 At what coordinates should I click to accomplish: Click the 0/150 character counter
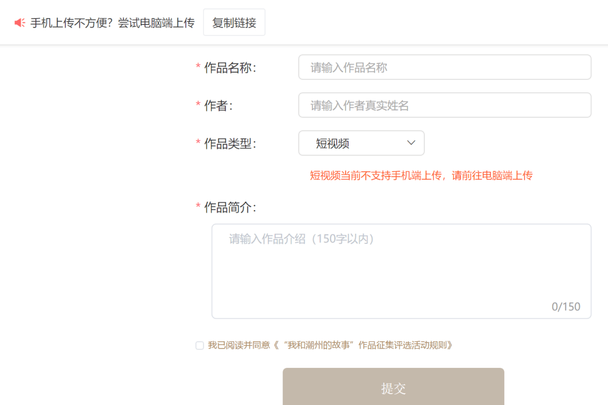(566, 307)
